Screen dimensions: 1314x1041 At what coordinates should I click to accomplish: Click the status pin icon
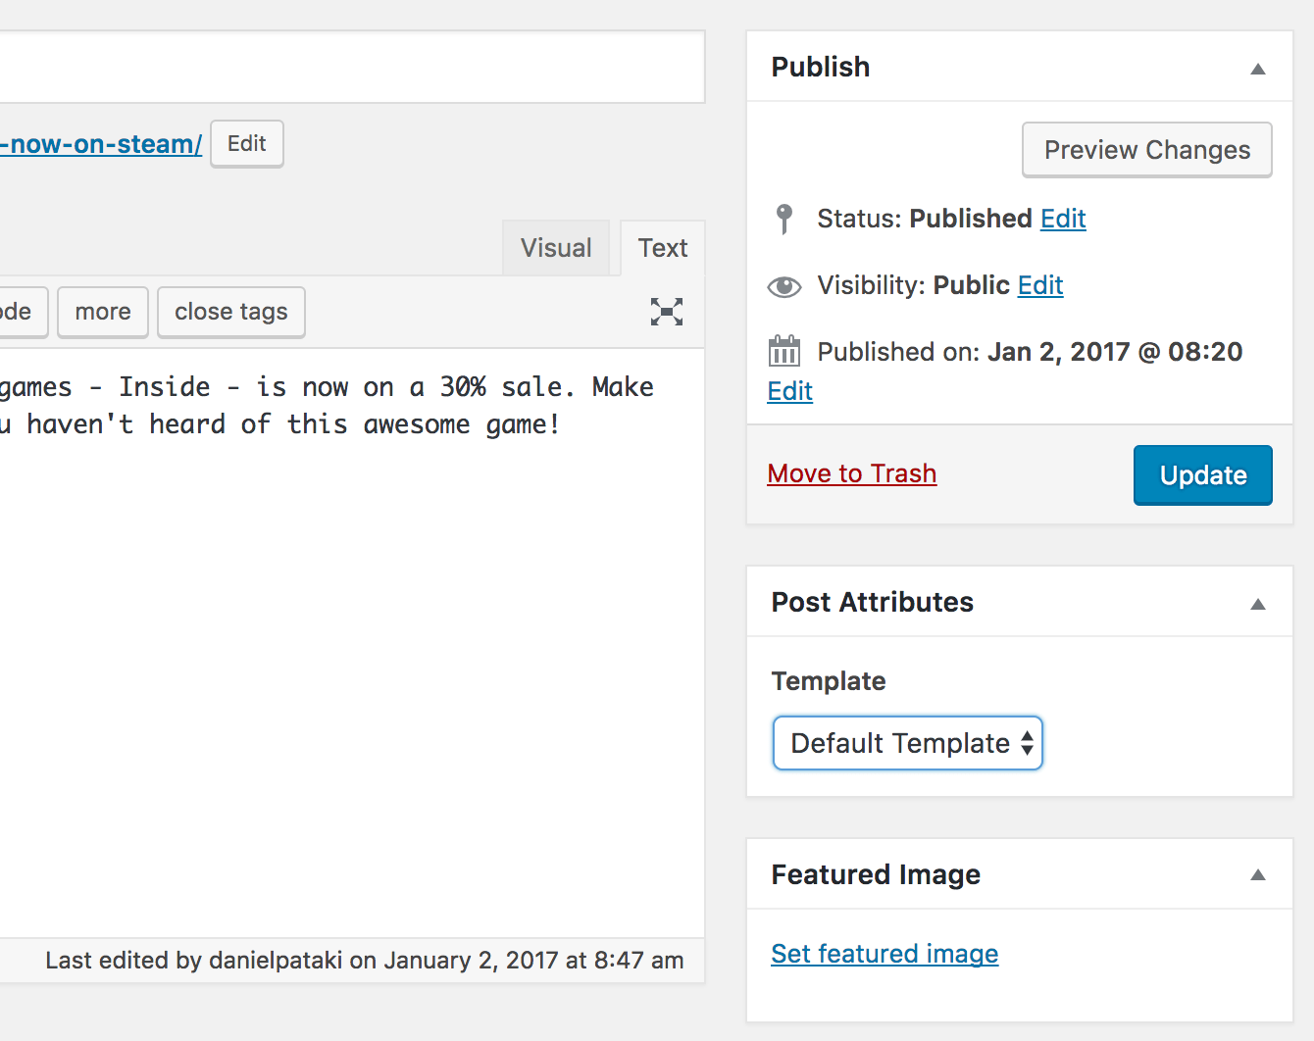tap(783, 219)
